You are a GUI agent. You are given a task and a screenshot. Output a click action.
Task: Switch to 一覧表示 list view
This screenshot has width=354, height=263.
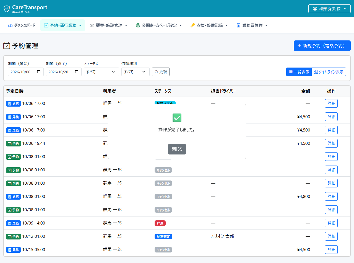tap(299, 72)
